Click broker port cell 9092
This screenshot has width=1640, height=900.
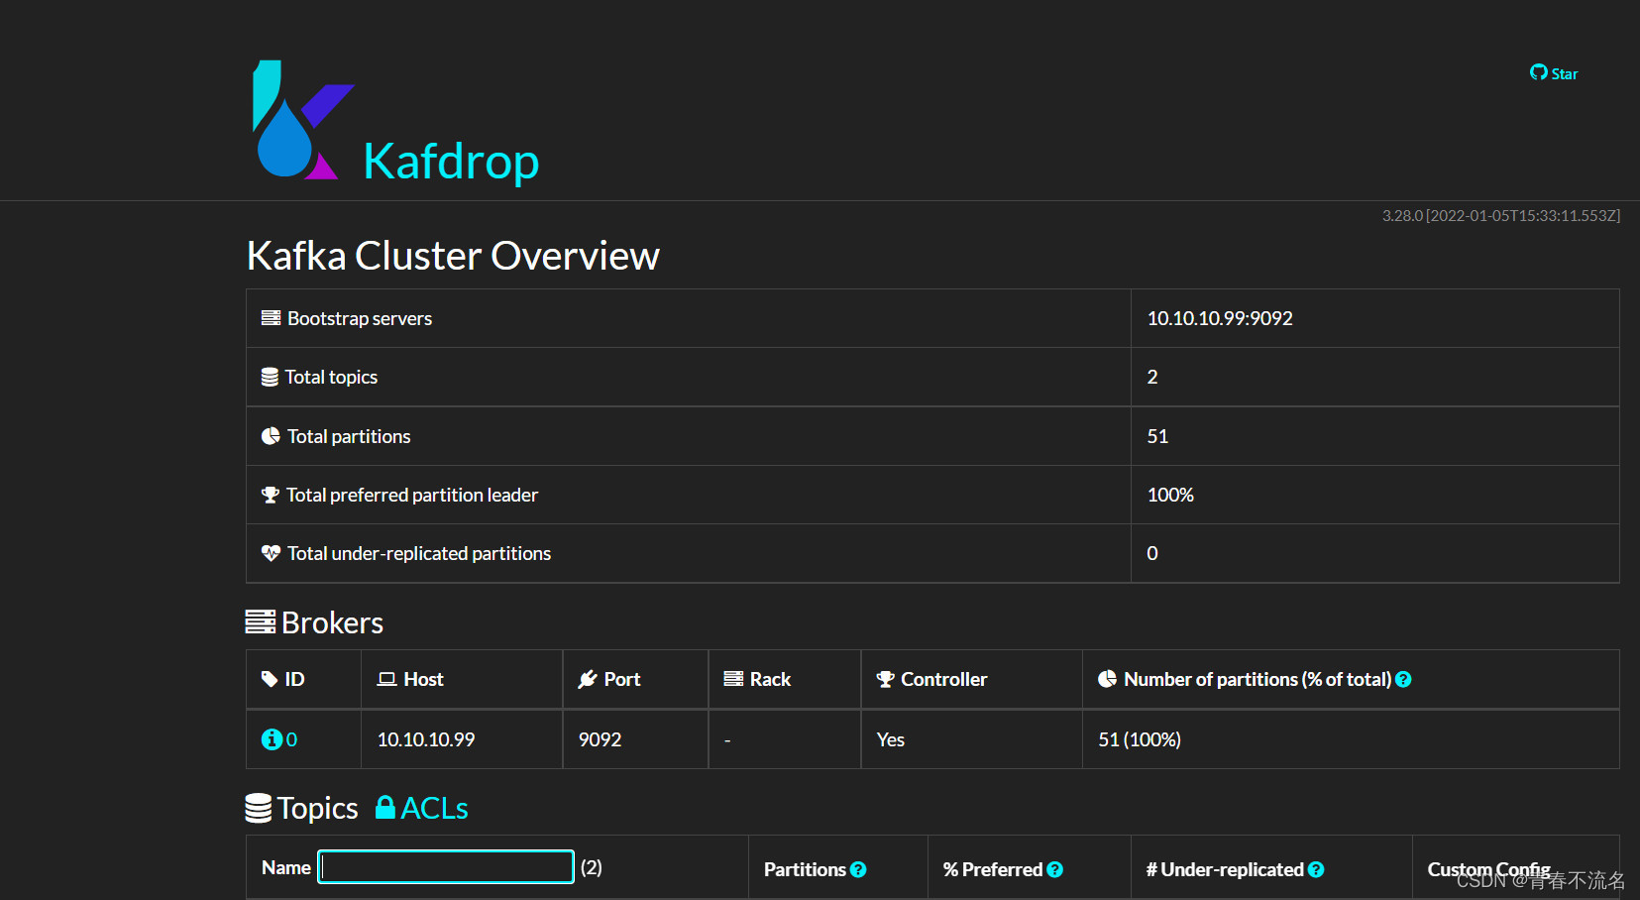point(601,739)
